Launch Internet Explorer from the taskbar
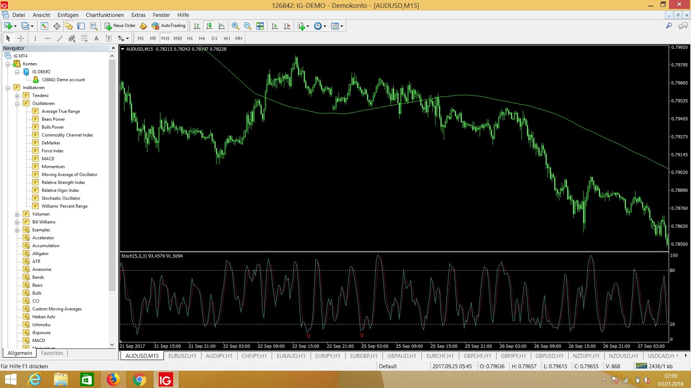The height and width of the screenshot is (388, 691). tap(35, 379)
